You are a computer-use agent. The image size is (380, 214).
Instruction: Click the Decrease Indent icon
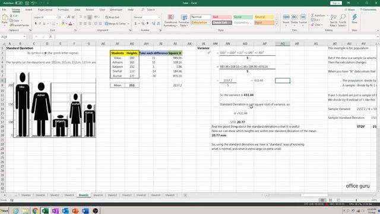pyautogui.click(x=96, y=24)
